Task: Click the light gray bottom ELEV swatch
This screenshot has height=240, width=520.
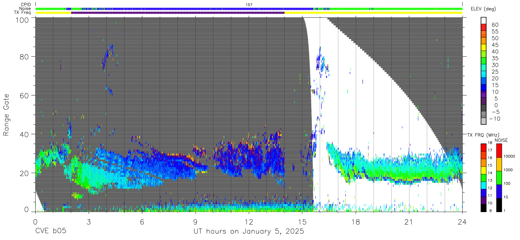Action: pos(484,121)
